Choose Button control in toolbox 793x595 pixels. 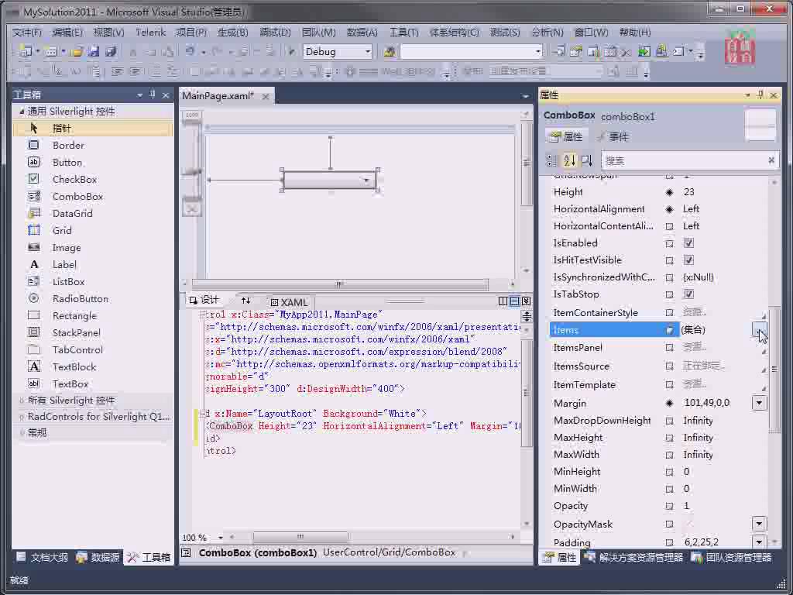click(x=93, y=163)
